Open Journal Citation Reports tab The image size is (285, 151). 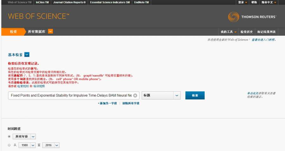point(69,2)
